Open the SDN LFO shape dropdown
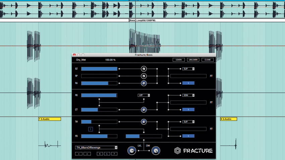285x160 pixels. tap(188, 95)
